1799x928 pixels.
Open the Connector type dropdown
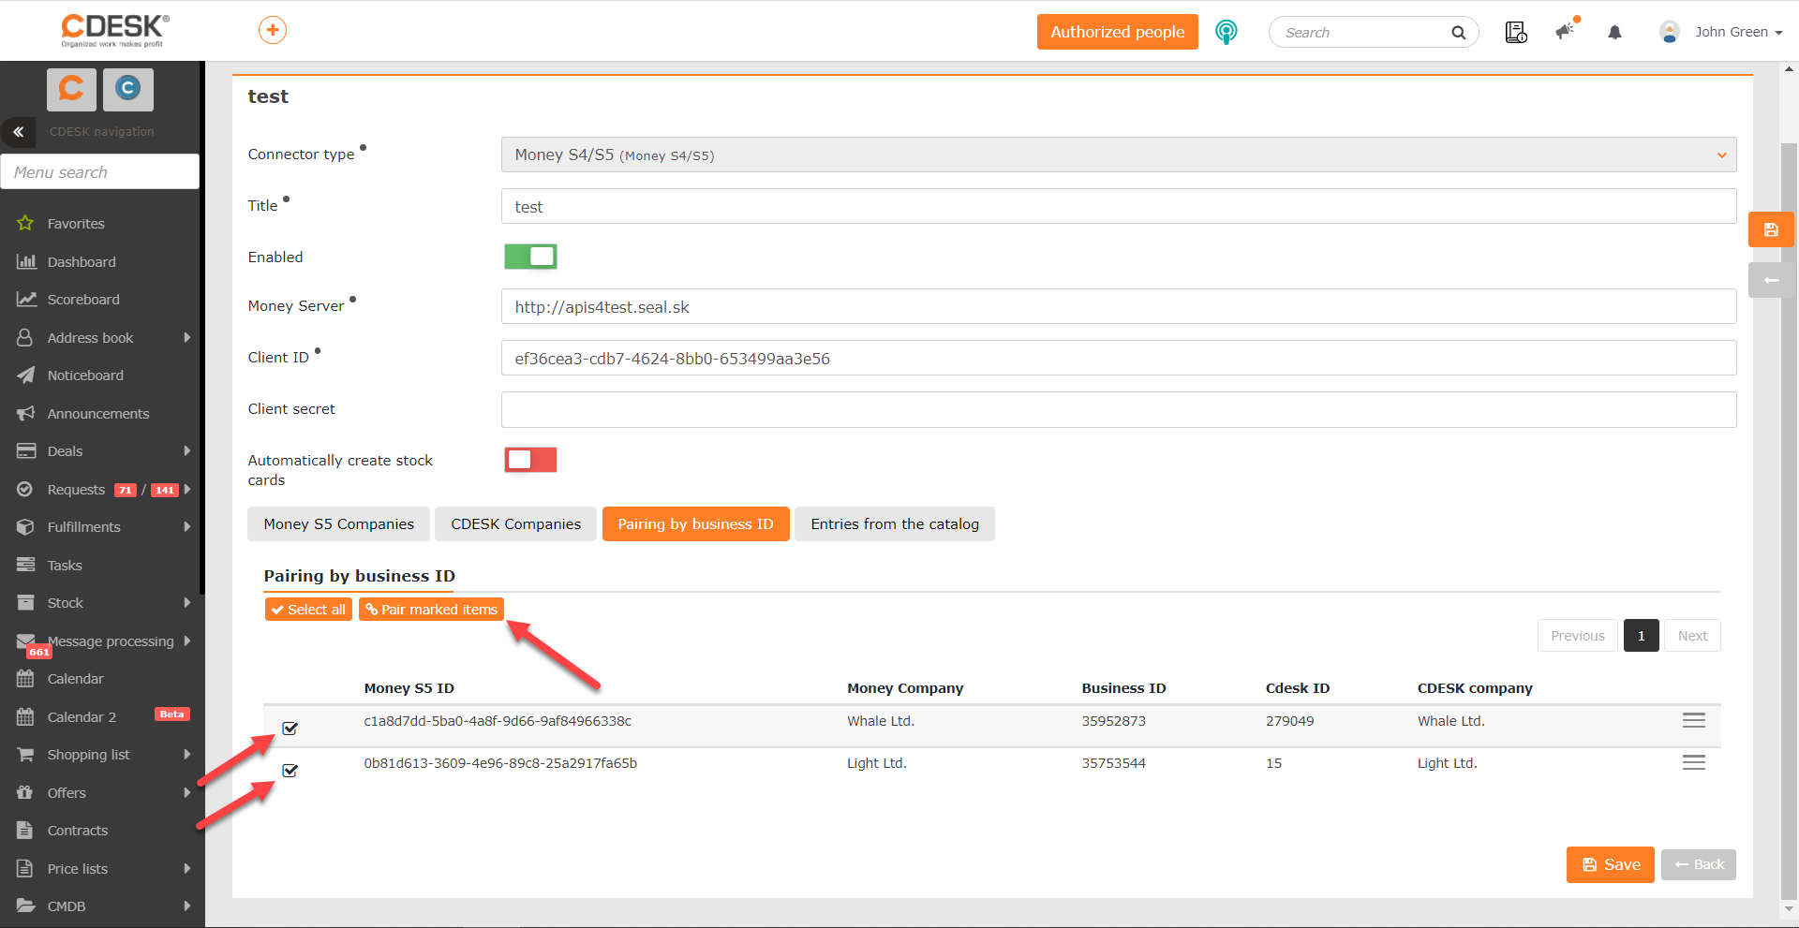tap(1119, 155)
